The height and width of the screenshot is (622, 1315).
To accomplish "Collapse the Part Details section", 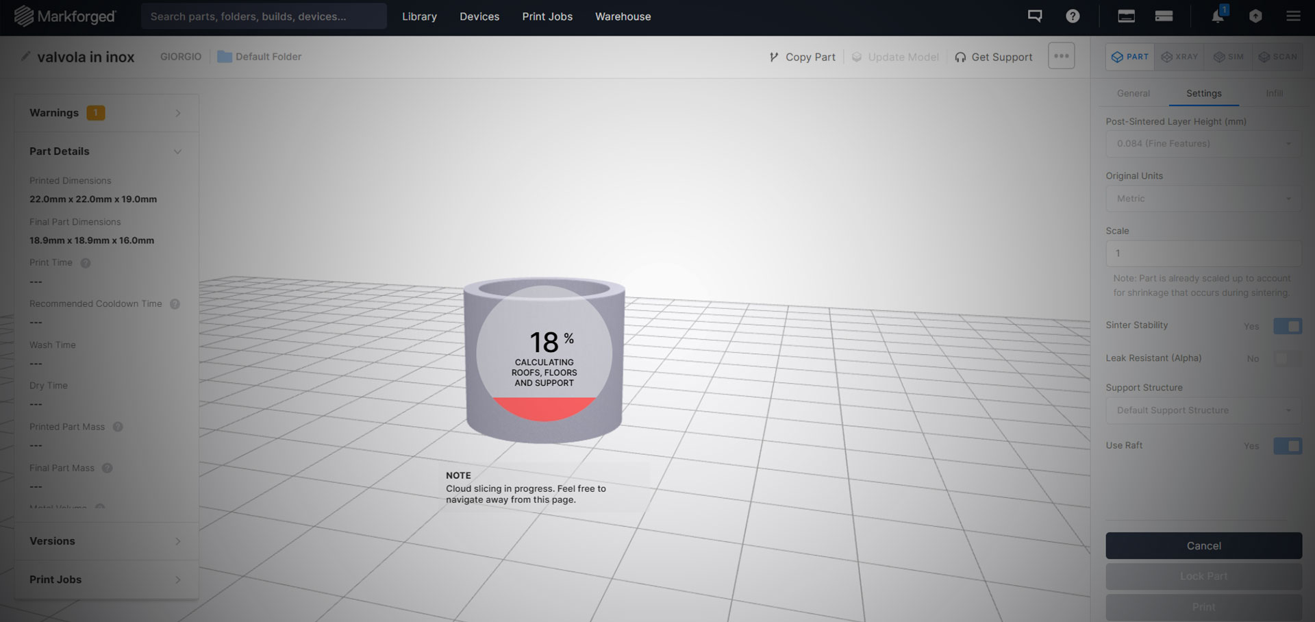I will point(106,151).
